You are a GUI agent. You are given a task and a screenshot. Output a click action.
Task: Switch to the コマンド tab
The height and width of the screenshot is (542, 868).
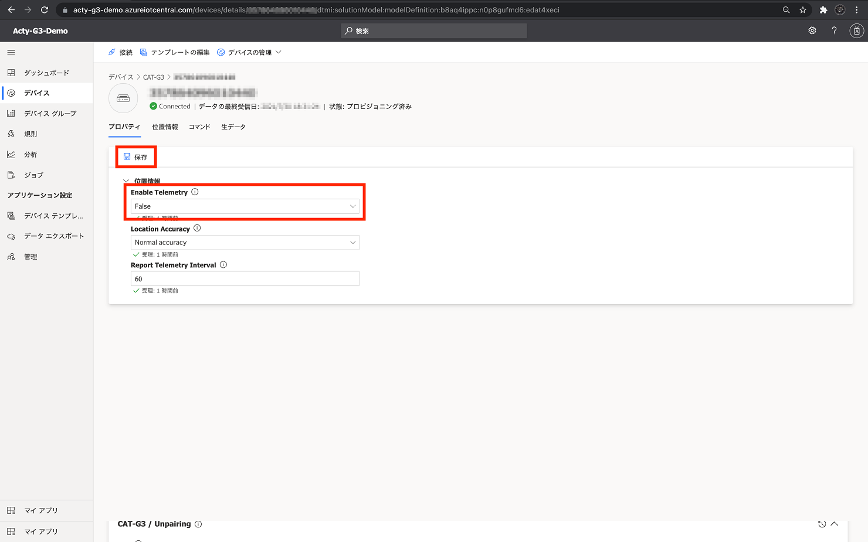click(x=199, y=127)
